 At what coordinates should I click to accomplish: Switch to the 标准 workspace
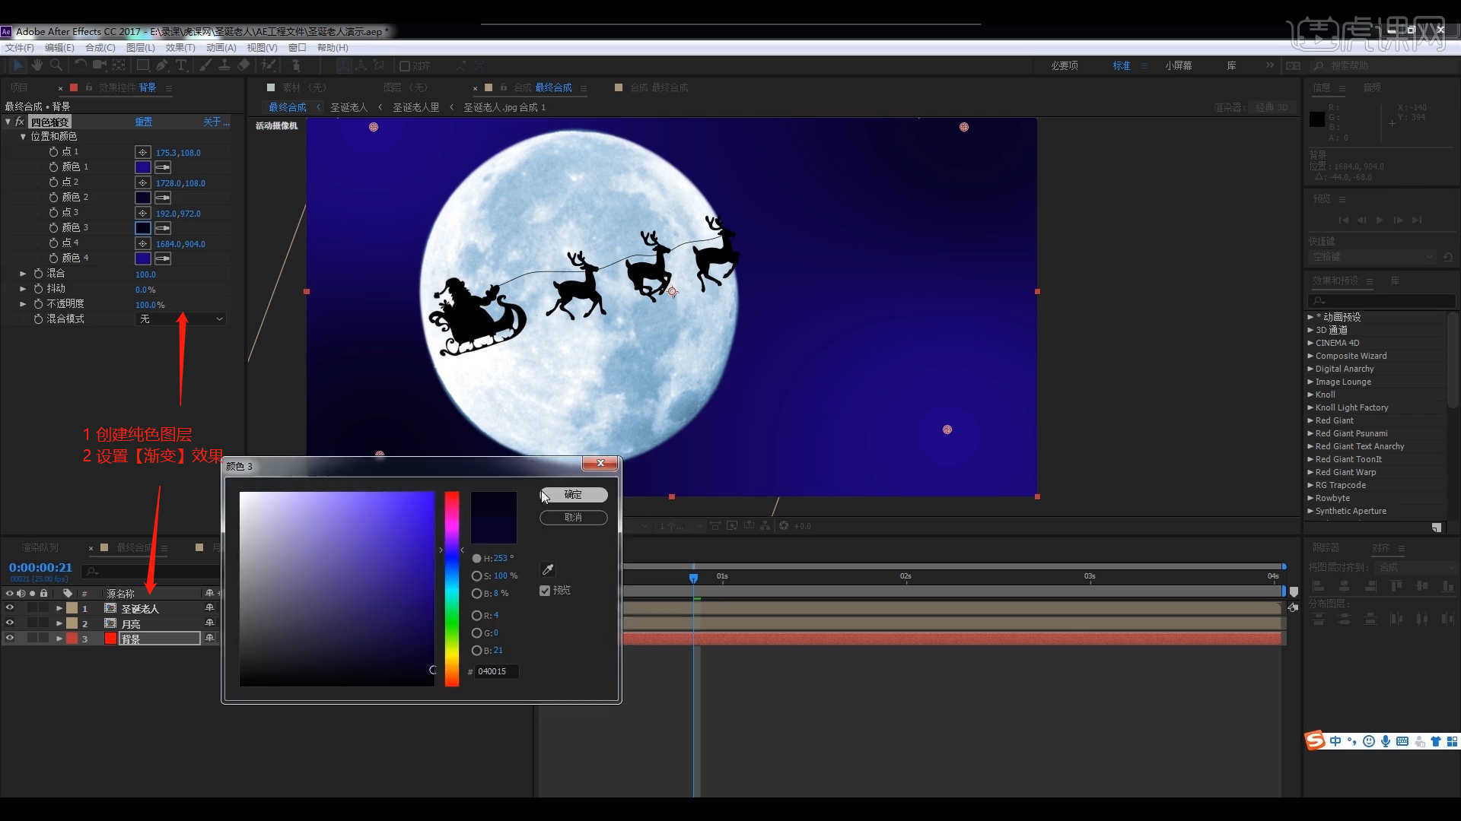1122,65
